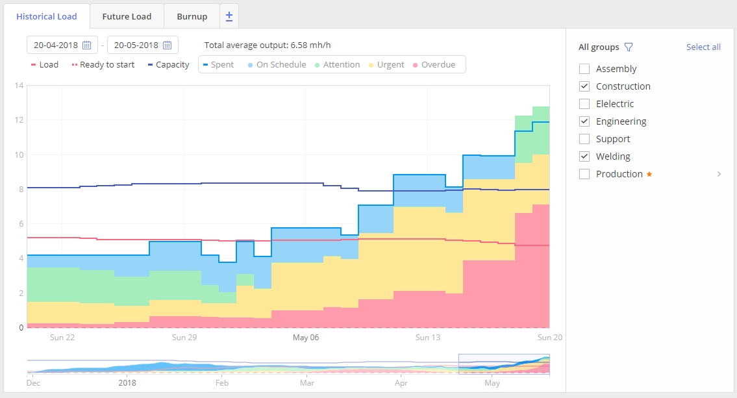
Task: Open the Burnup tab
Action: click(192, 16)
